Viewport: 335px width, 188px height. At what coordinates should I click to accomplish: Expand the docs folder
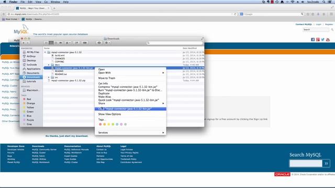[x=49, y=65]
